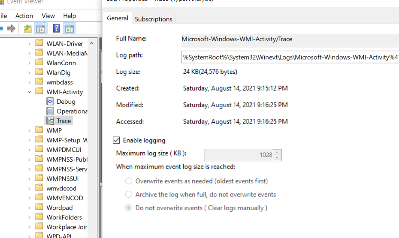399x238 pixels.
Task: Click the wmvdecod folder icon
Action: (39, 188)
